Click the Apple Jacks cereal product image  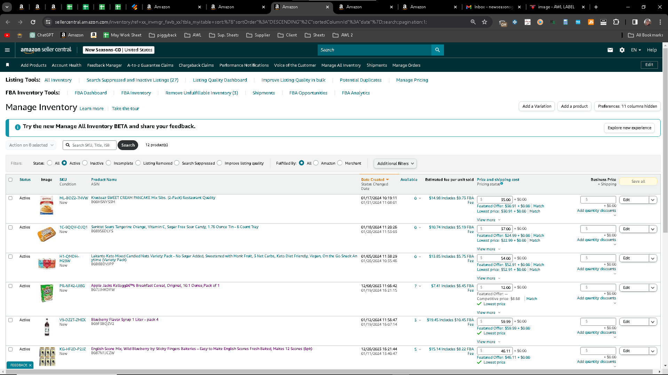47,293
